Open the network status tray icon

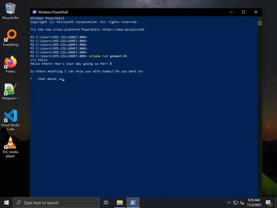[236, 203]
